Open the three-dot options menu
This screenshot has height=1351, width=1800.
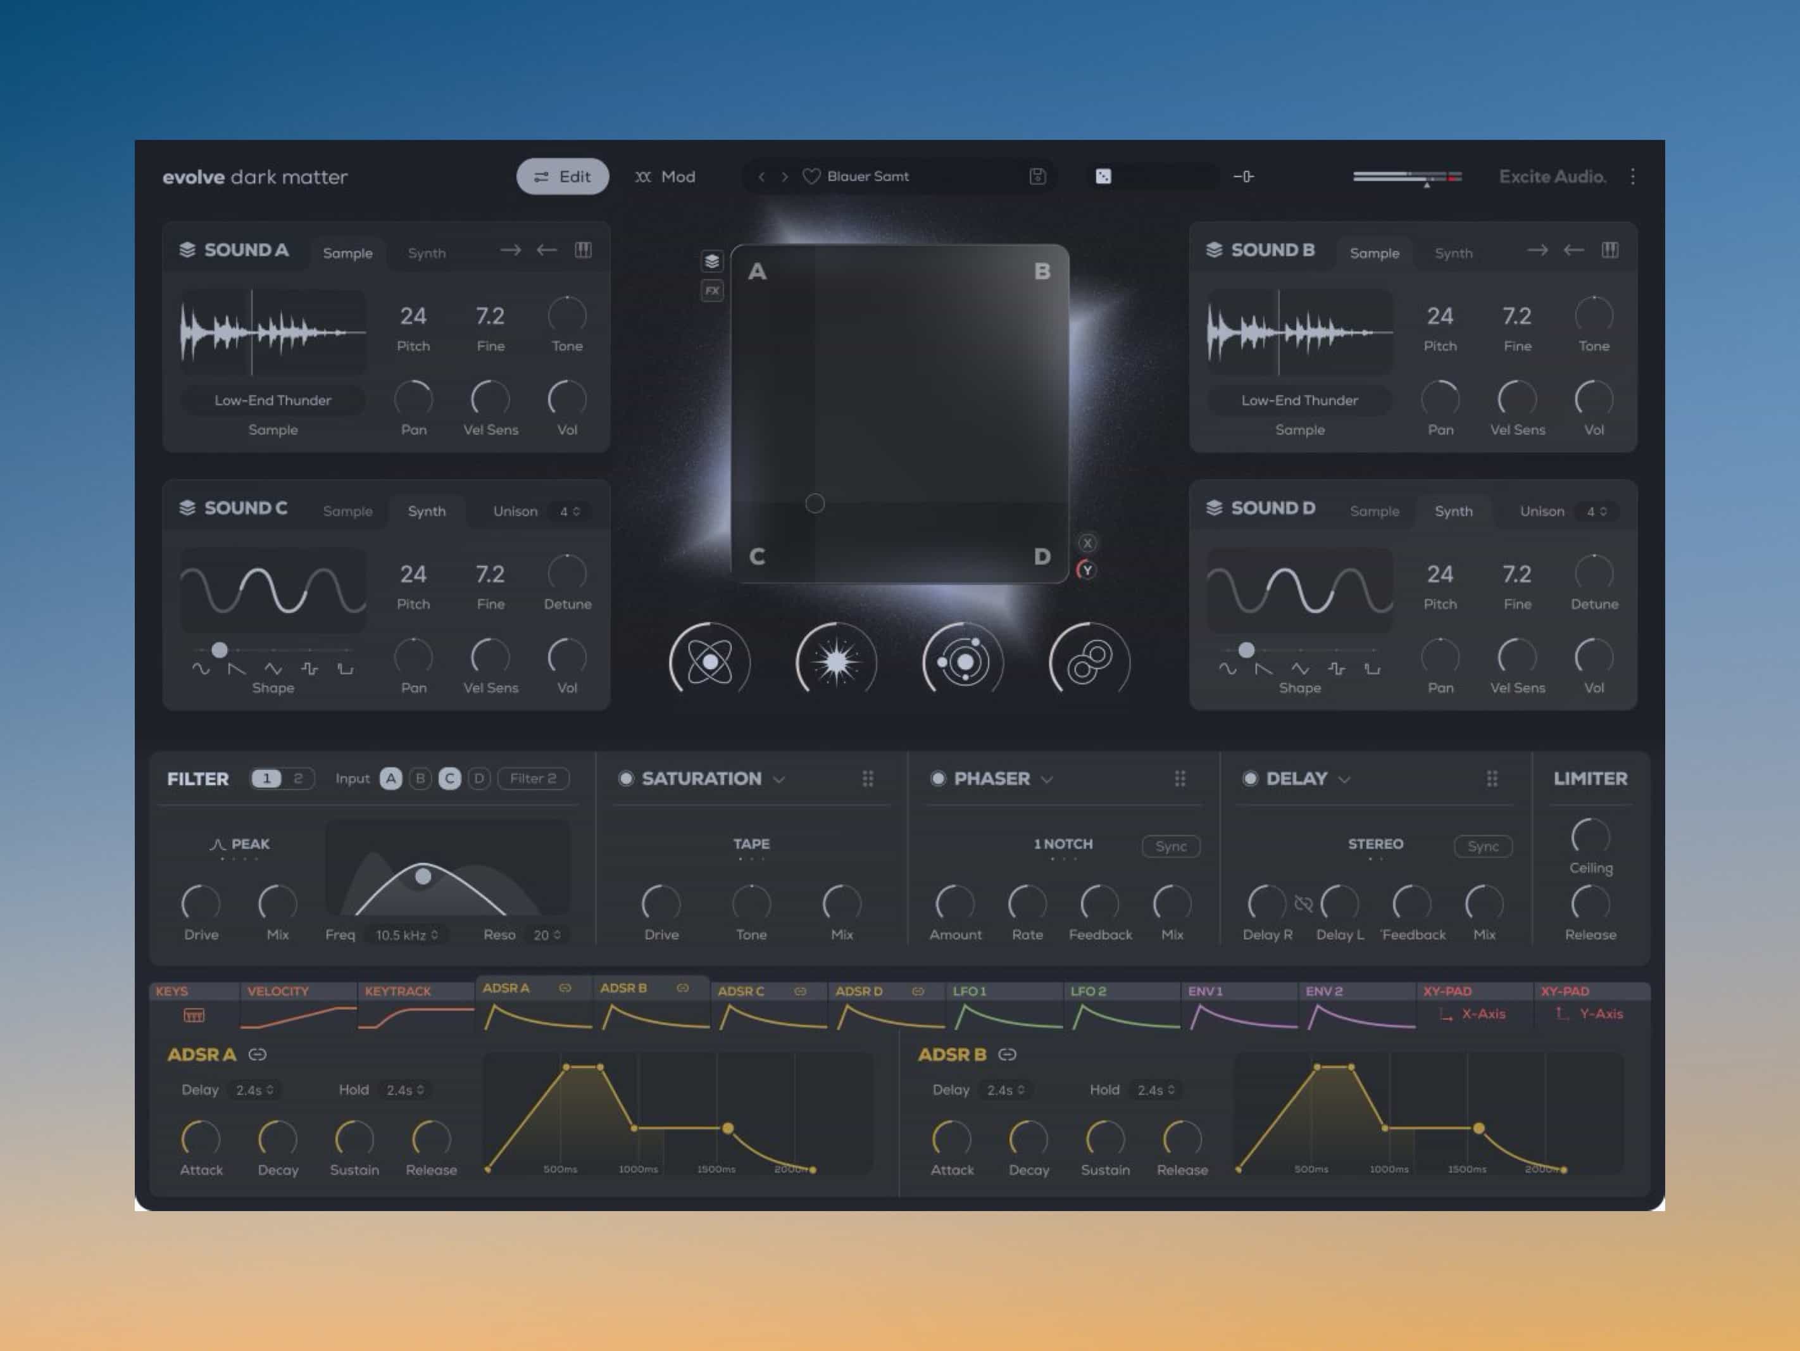point(1632,176)
